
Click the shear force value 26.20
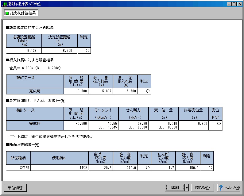click(142, 124)
